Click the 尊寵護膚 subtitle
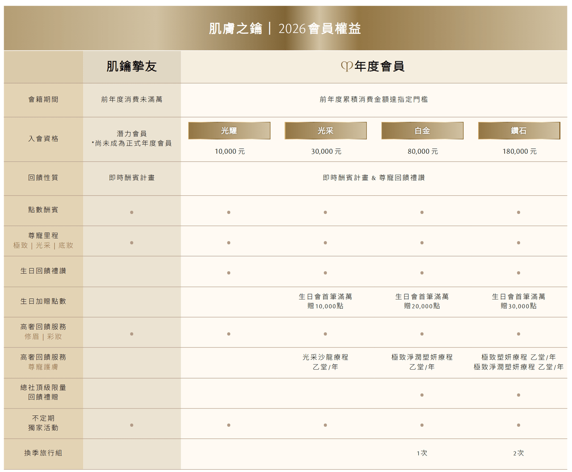Screen dimensions: 572x472 [x=43, y=367]
